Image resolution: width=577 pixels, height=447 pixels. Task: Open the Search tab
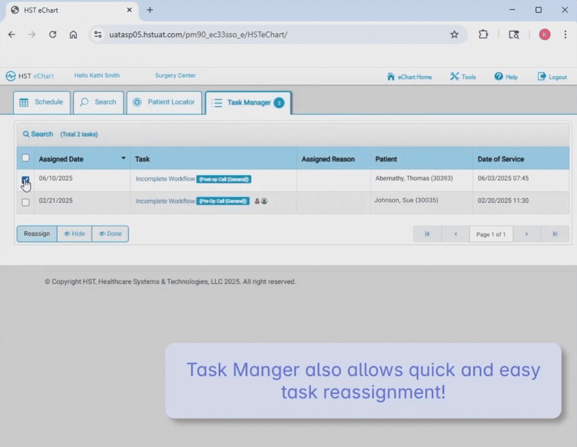(x=98, y=102)
